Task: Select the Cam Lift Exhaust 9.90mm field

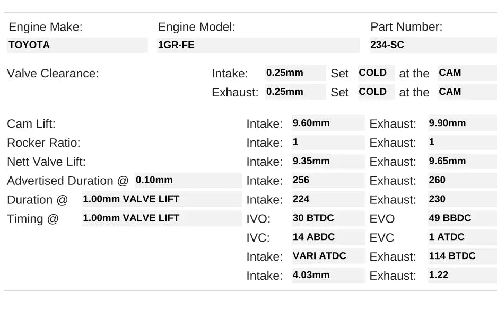Action: point(462,123)
